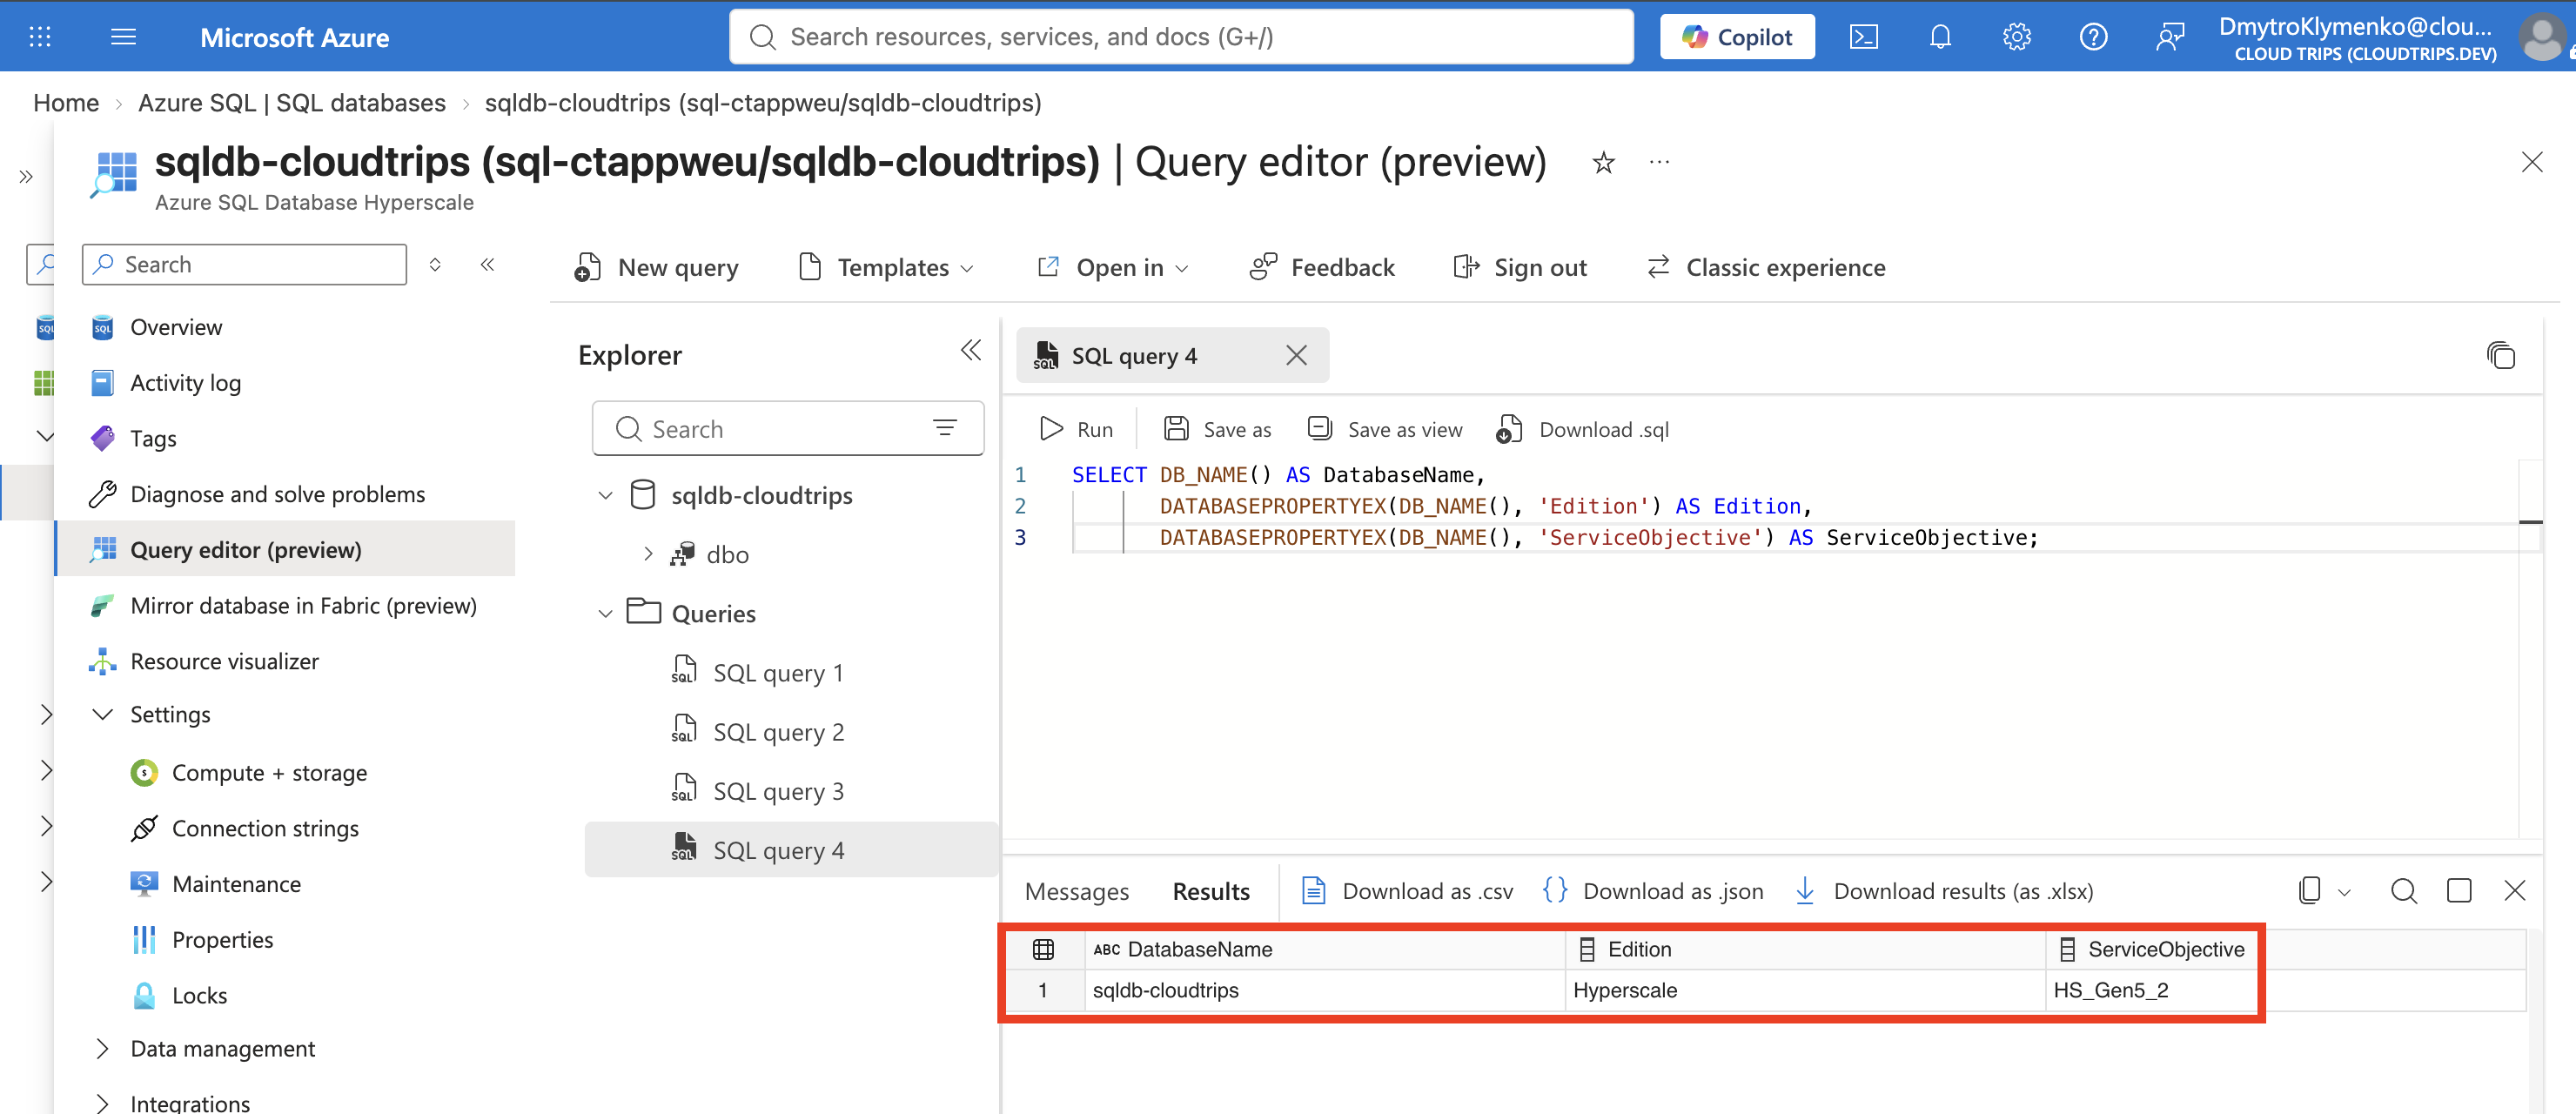Close the SQL query 4 tab
This screenshot has height=1114, width=2576.
point(1296,355)
